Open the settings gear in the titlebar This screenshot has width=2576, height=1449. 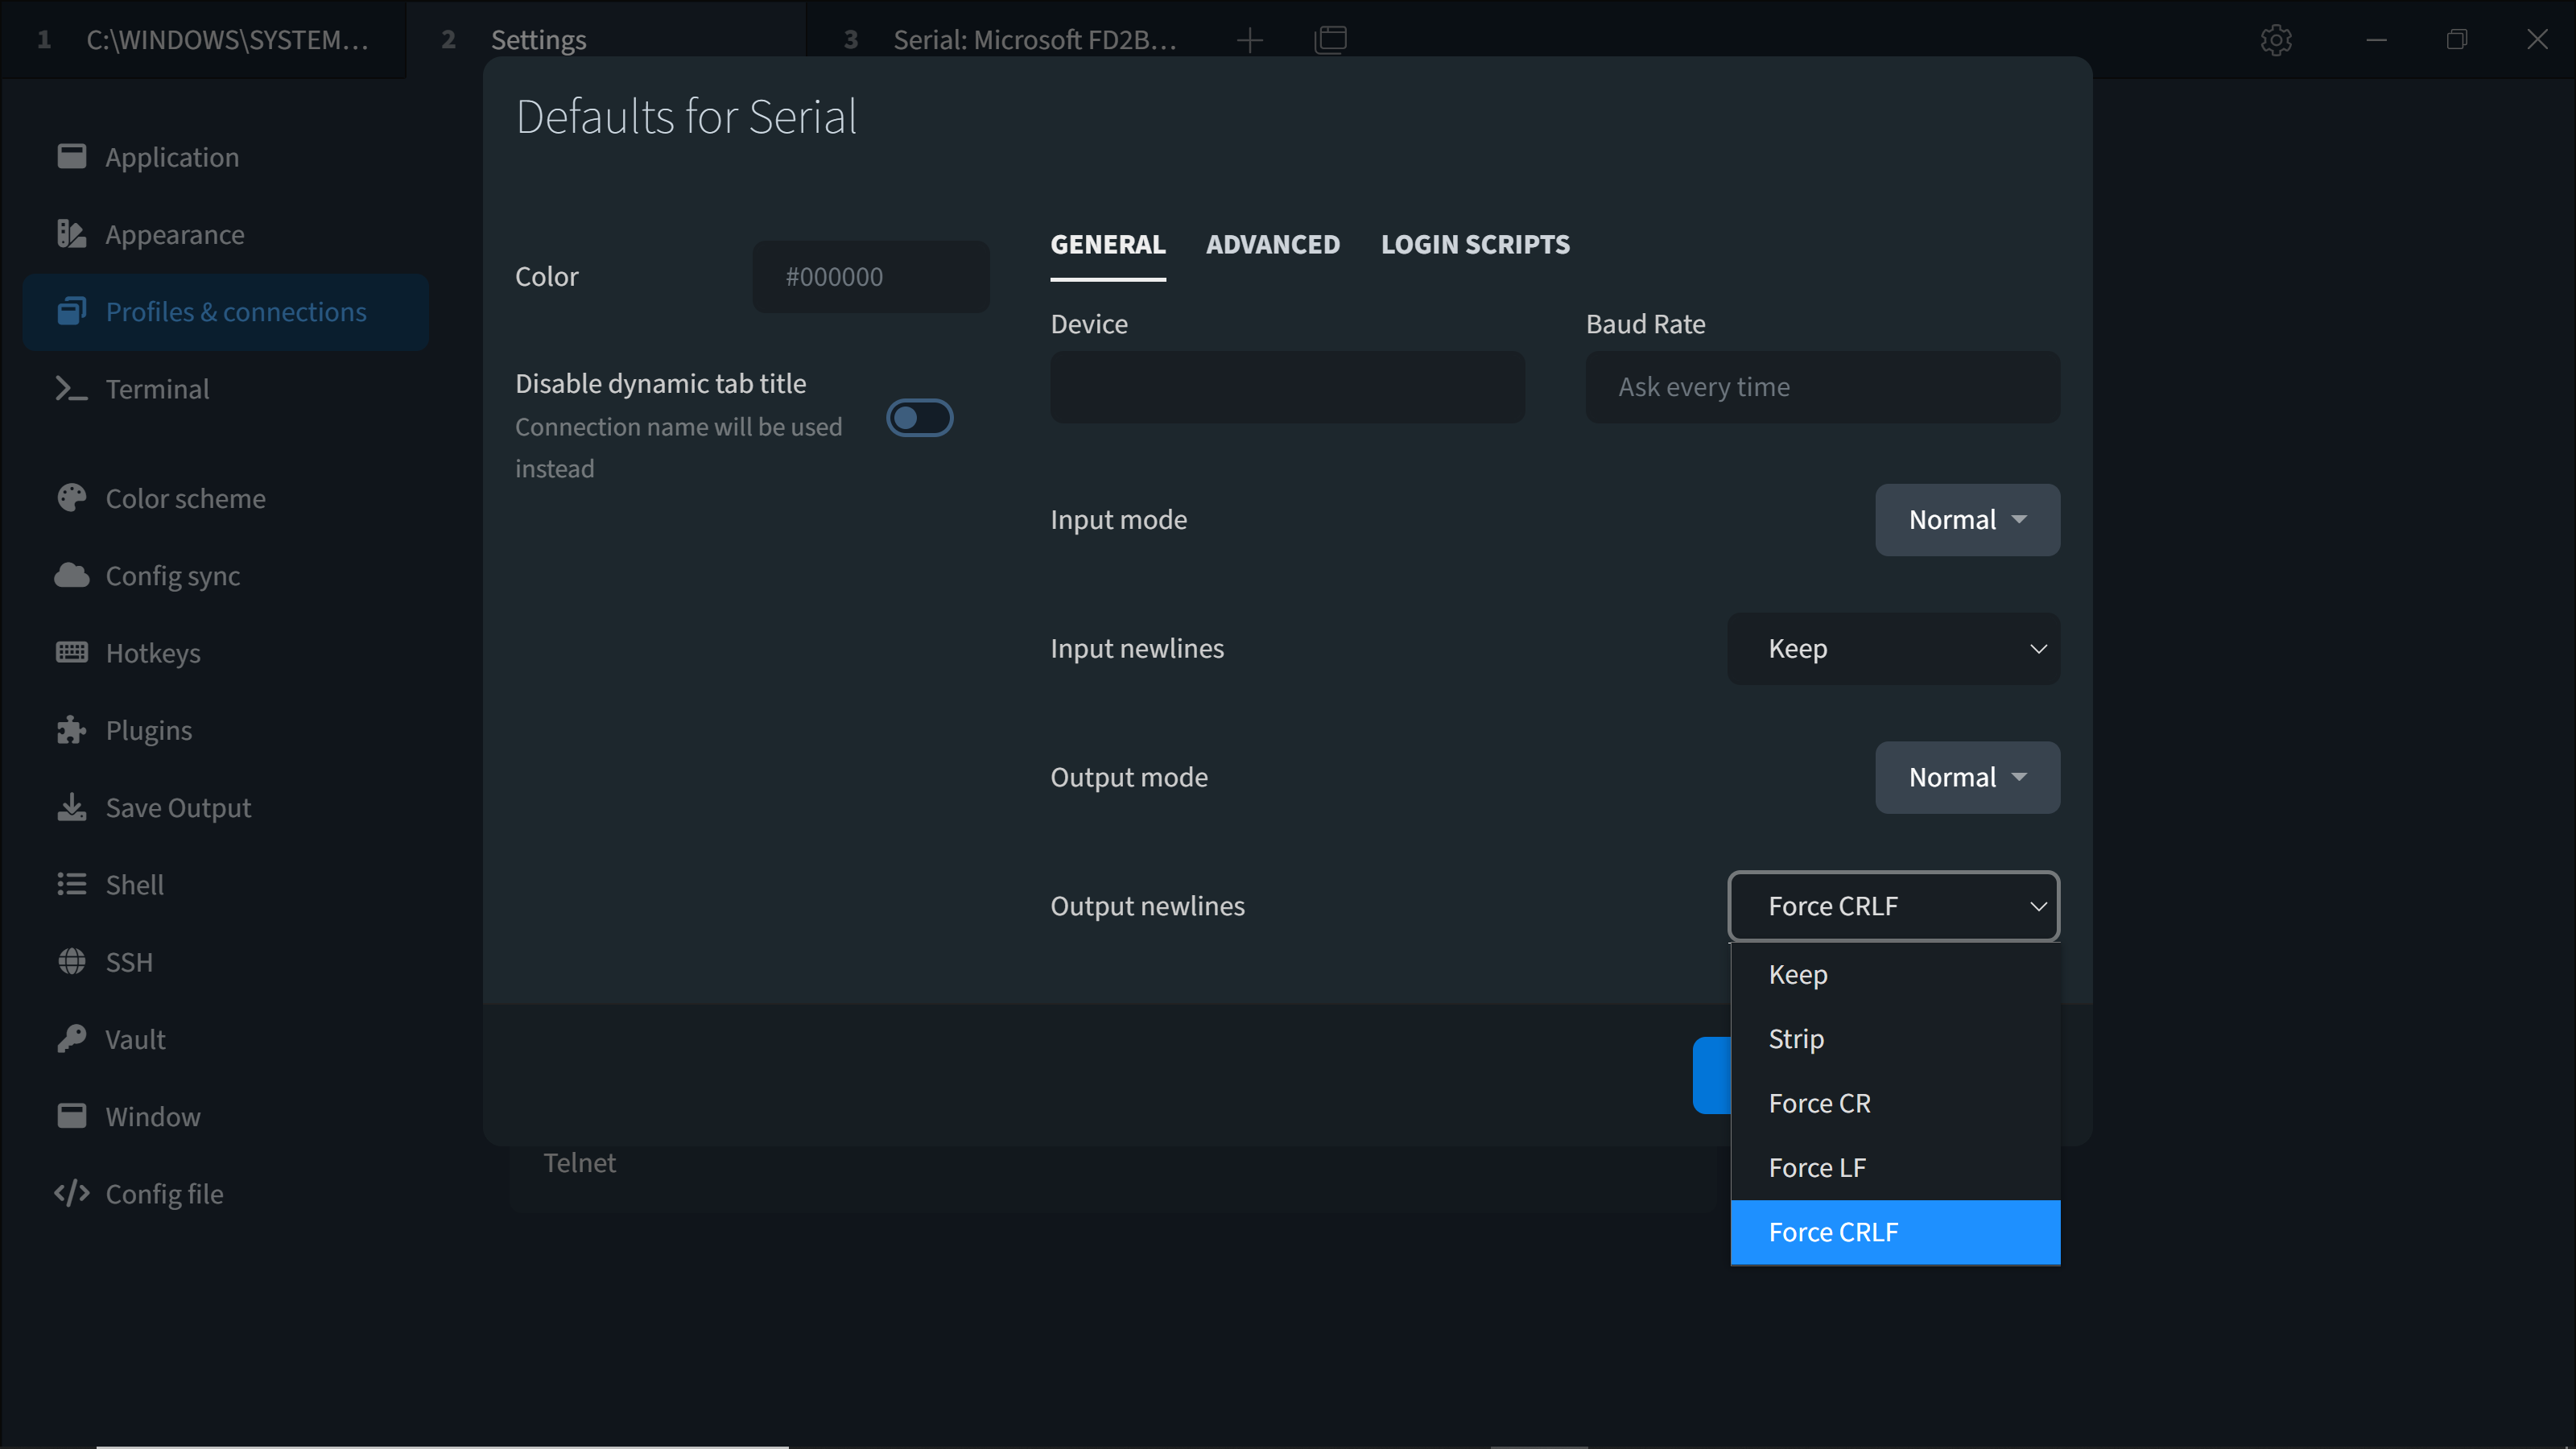pyautogui.click(x=2277, y=40)
